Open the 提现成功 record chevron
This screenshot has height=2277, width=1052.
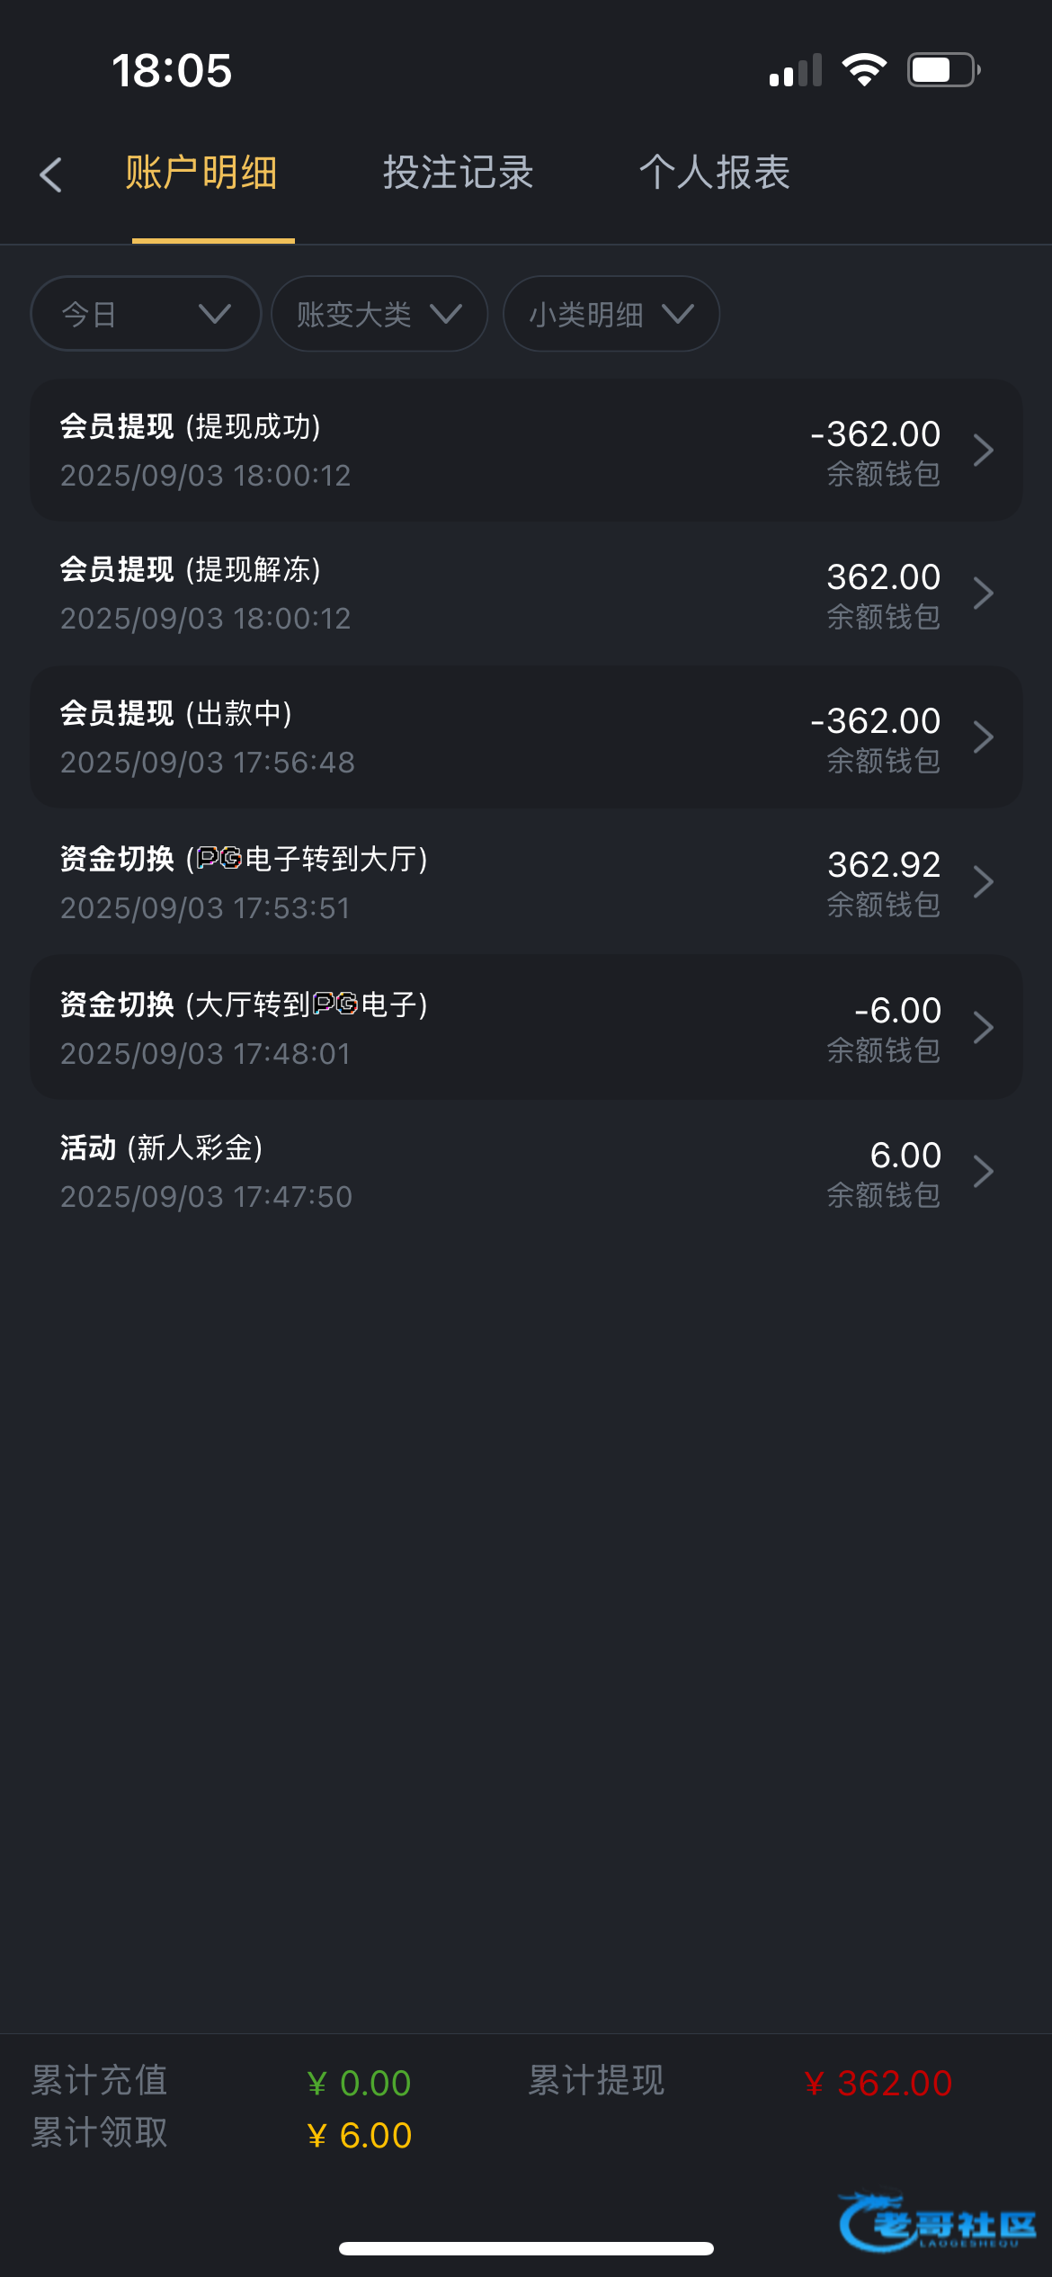point(983,450)
